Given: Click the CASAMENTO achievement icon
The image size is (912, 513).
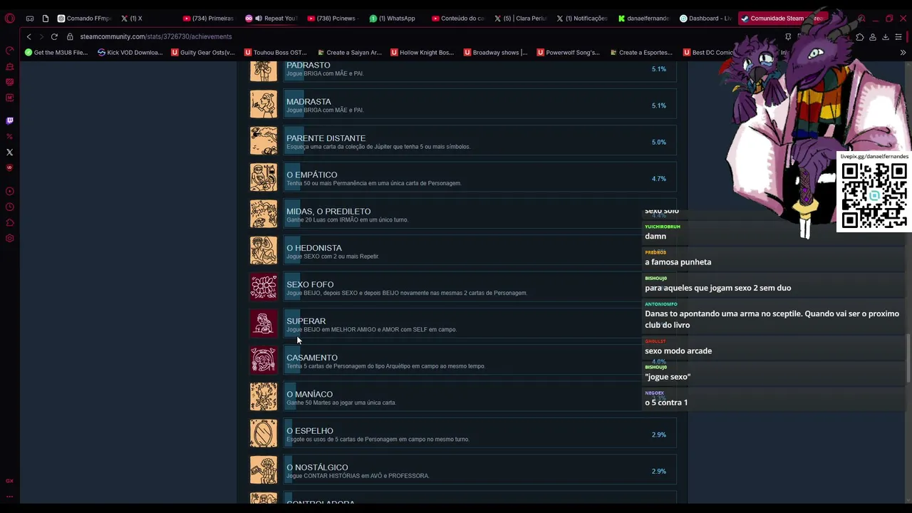Looking at the screenshot, I should tap(264, 361).
